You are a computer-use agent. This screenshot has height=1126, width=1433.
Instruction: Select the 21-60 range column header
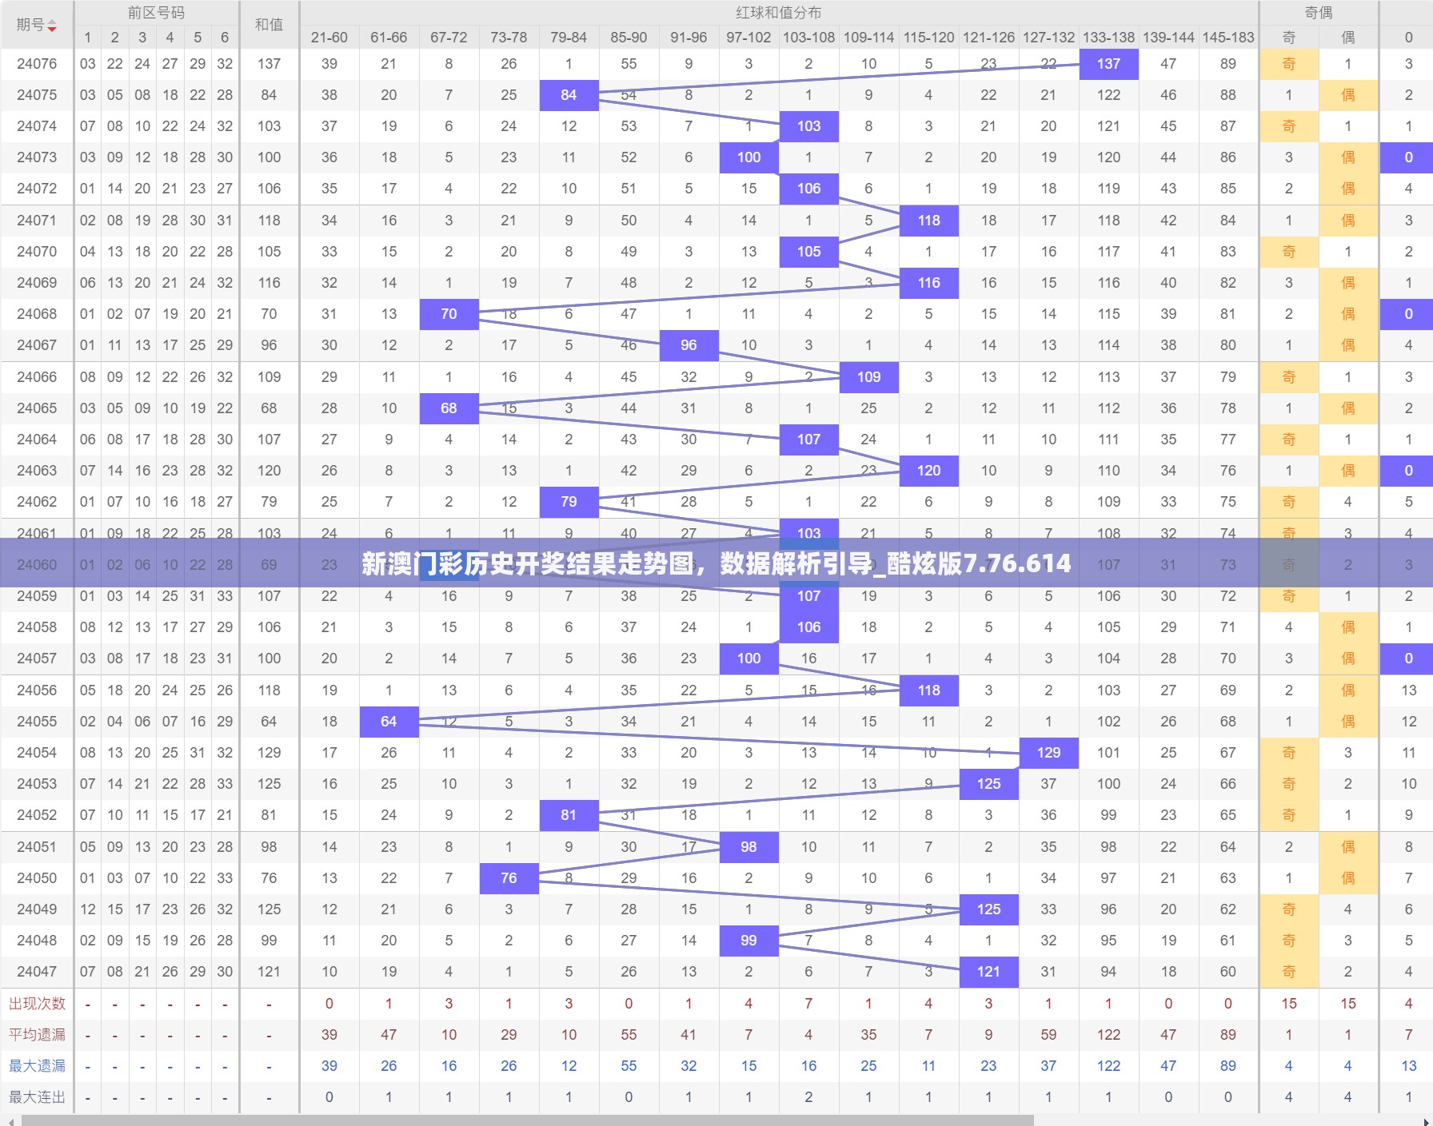pyautogui.click(x=329, y=38)
